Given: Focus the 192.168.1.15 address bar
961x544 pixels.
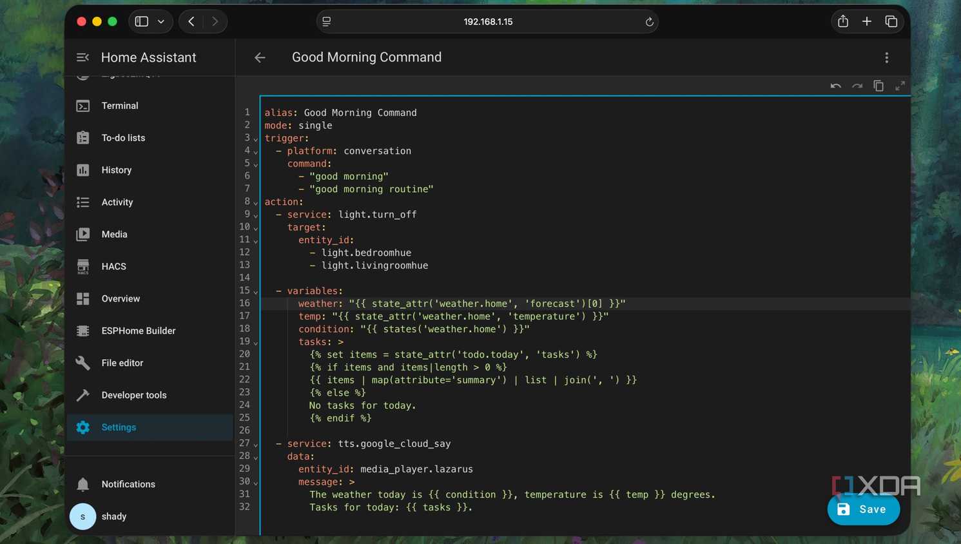Looking at the screenshot, I should coord(488,22).
